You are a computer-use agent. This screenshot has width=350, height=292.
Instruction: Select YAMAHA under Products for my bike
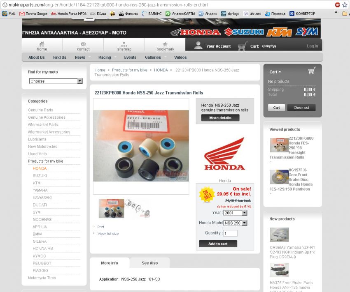pos(40,190)
